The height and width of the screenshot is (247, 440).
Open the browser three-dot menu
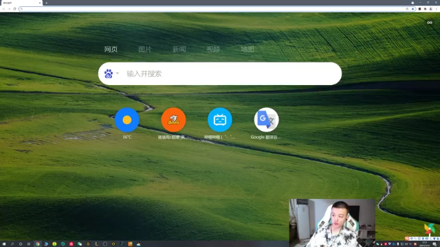coord(437,9)
